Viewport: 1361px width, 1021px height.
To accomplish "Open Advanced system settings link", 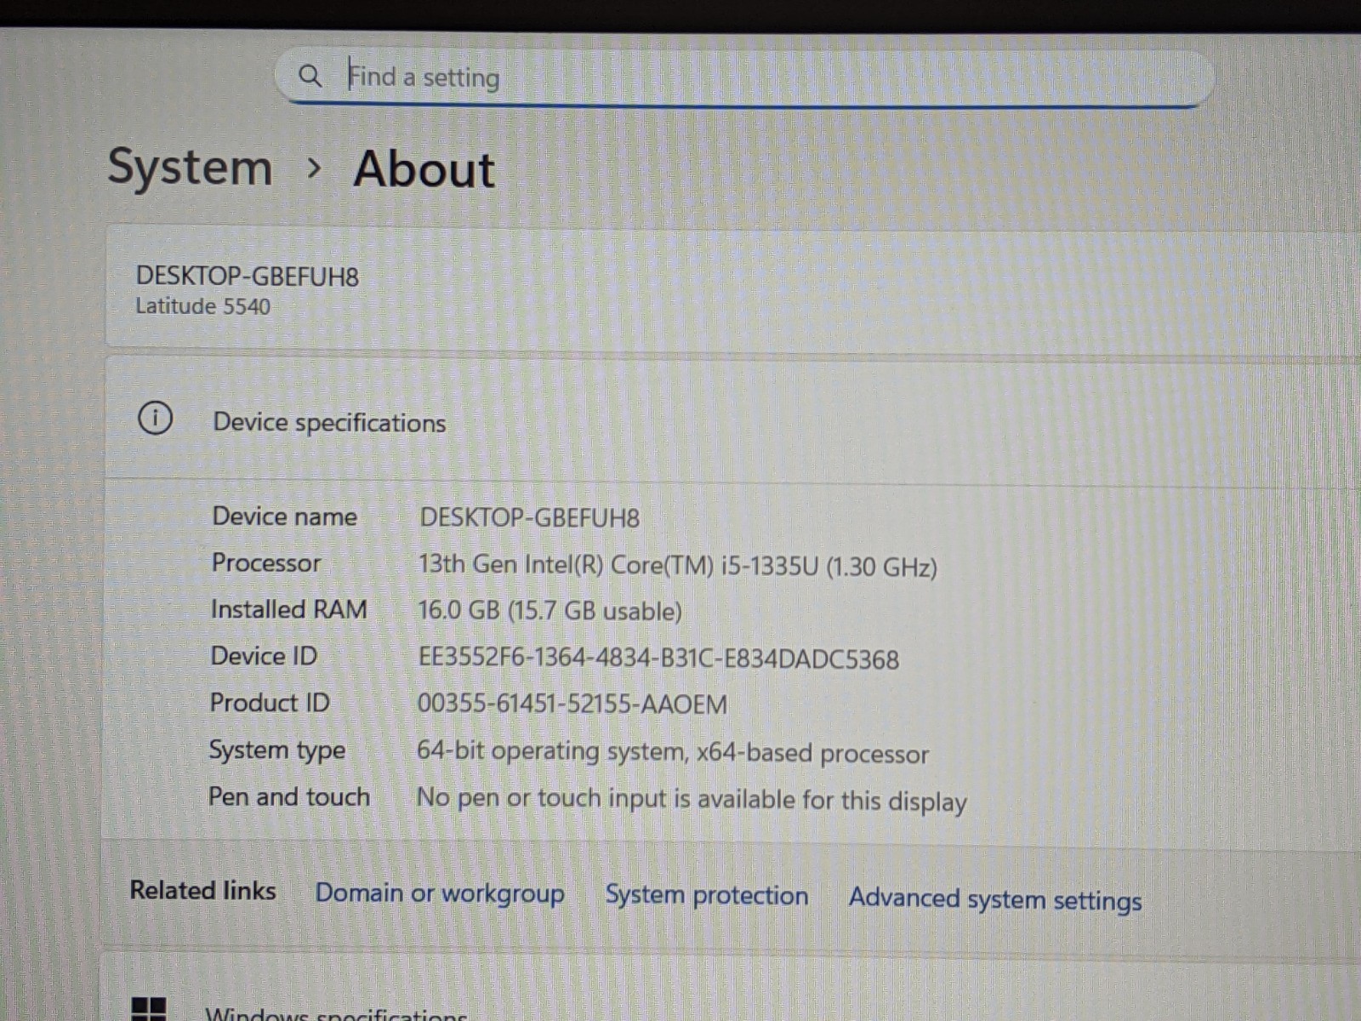I will point(995,899).
